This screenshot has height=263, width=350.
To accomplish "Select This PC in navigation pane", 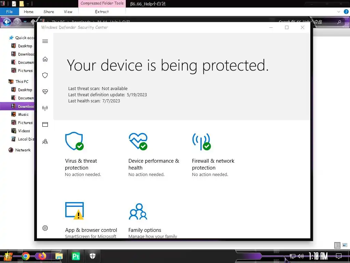I will click(x=18, y=82).
